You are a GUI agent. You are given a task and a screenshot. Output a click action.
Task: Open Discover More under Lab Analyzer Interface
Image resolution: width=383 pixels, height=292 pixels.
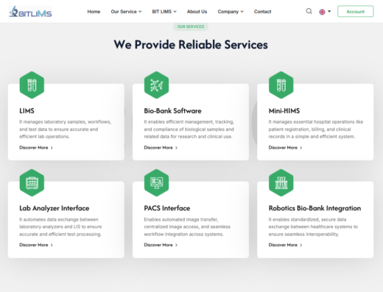pos(34,245)
